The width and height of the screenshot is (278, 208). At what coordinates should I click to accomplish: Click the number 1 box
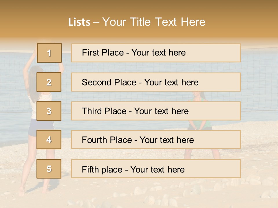coord(49,53)
